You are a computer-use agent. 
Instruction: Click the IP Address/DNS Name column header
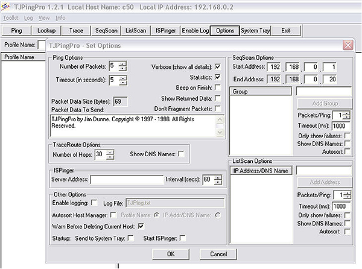[261, 171]
